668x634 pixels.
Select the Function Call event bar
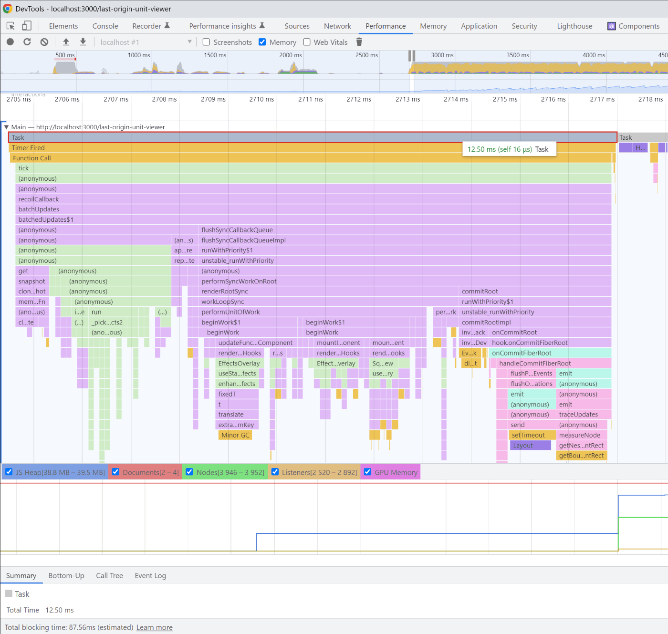tap(311, 158)
